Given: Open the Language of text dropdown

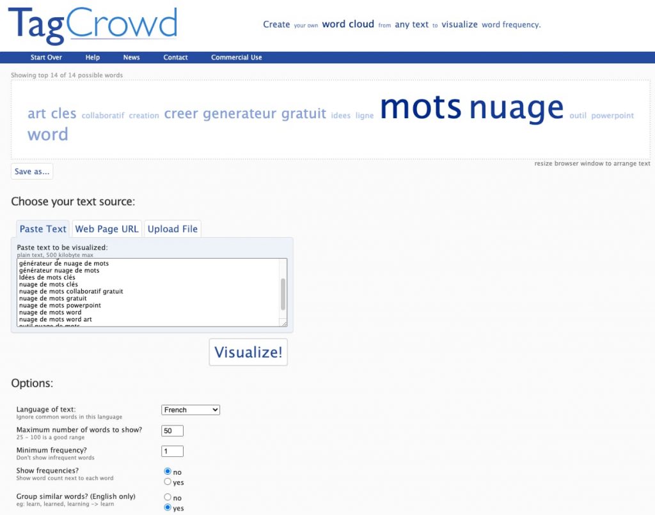Looking at the screenshot, I should tap(190, 410).
